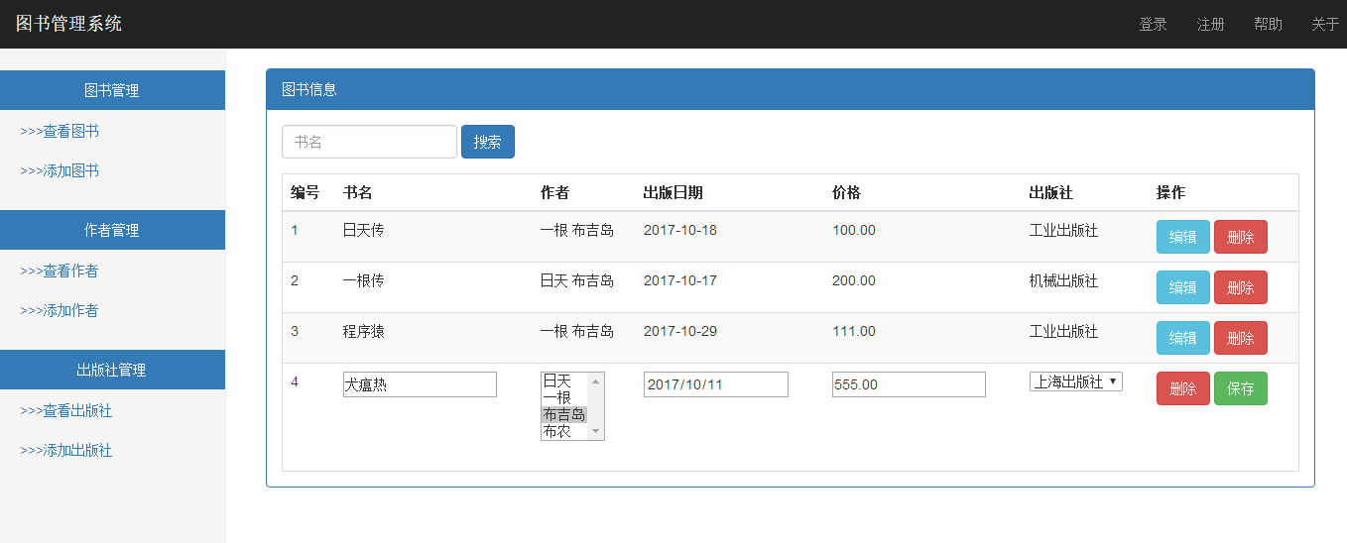Click the date 2017-10-18
This screenshot has width=1347, height=543.
pyautogui.click(x=680, y=230)
